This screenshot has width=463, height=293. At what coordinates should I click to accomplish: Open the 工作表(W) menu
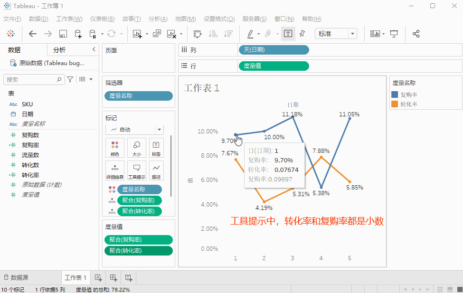click(69, 19)
